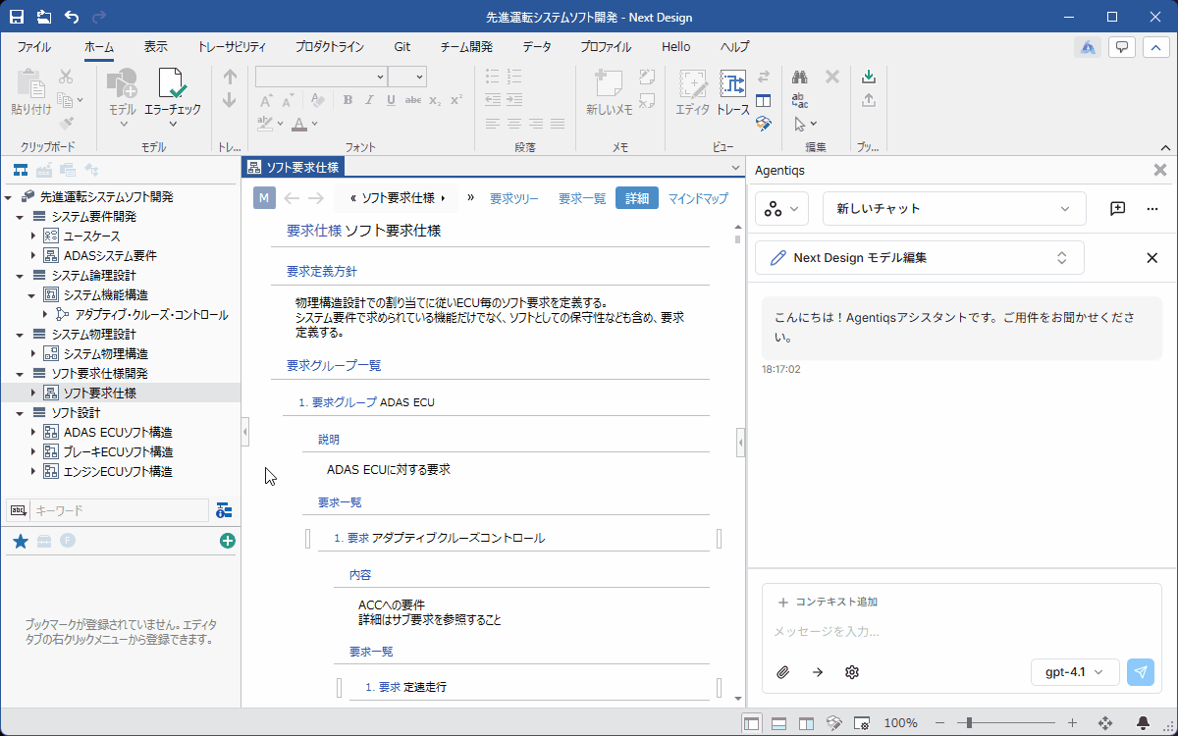Image resolution: width=1178 pixels, height=736 pixels.
Task: Collapse the システム要件開発 tree node
Action: (x=21, y=217)
